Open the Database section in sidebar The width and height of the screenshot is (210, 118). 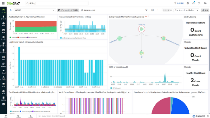(x=4, y=51)
